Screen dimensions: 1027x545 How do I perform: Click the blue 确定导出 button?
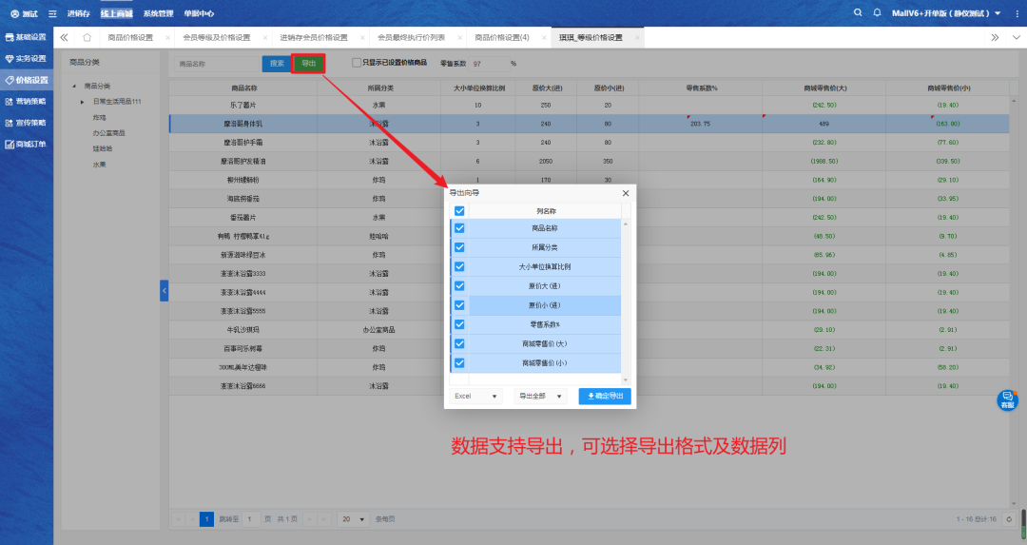604,396
